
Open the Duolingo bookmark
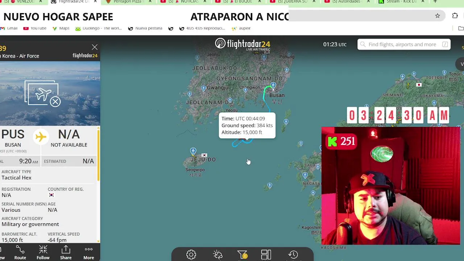(x=99, y=28)
